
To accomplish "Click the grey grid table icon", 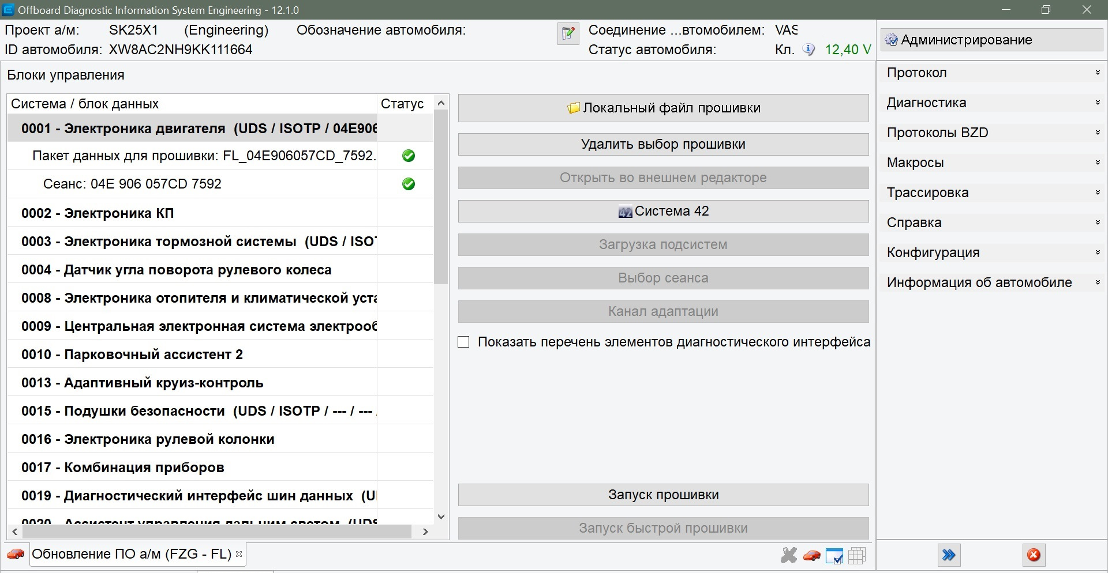I will 857,556.
